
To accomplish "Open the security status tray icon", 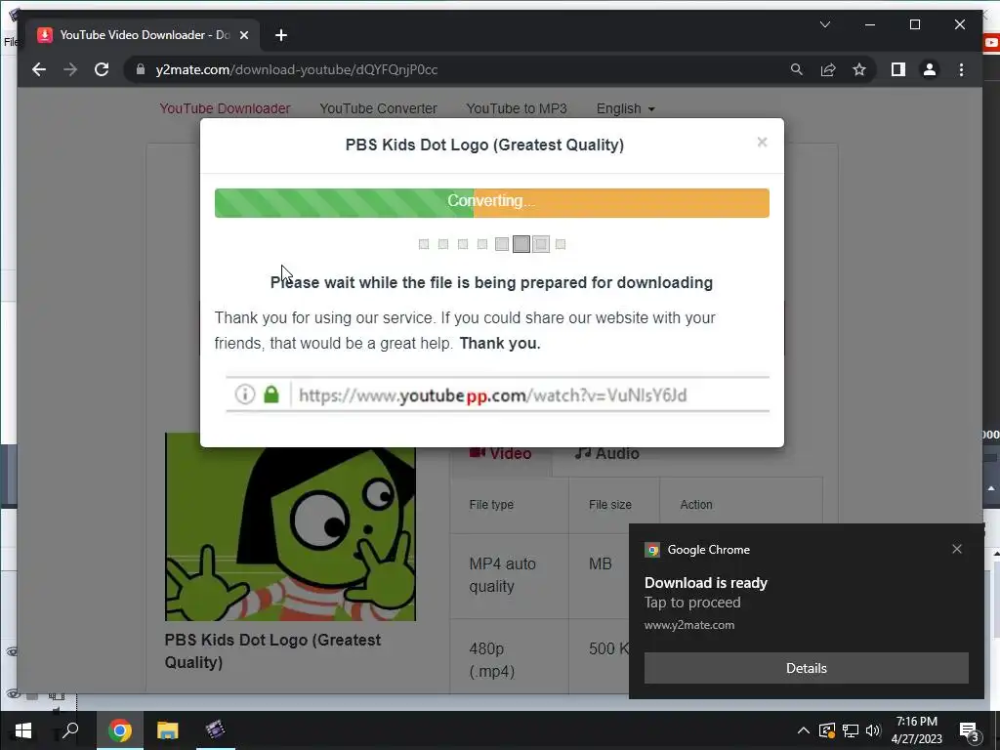I will (827, 730).
